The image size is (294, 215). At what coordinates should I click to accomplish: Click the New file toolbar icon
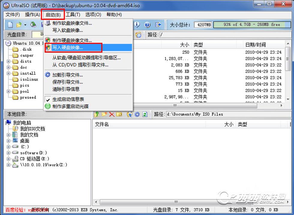point(10,25)
